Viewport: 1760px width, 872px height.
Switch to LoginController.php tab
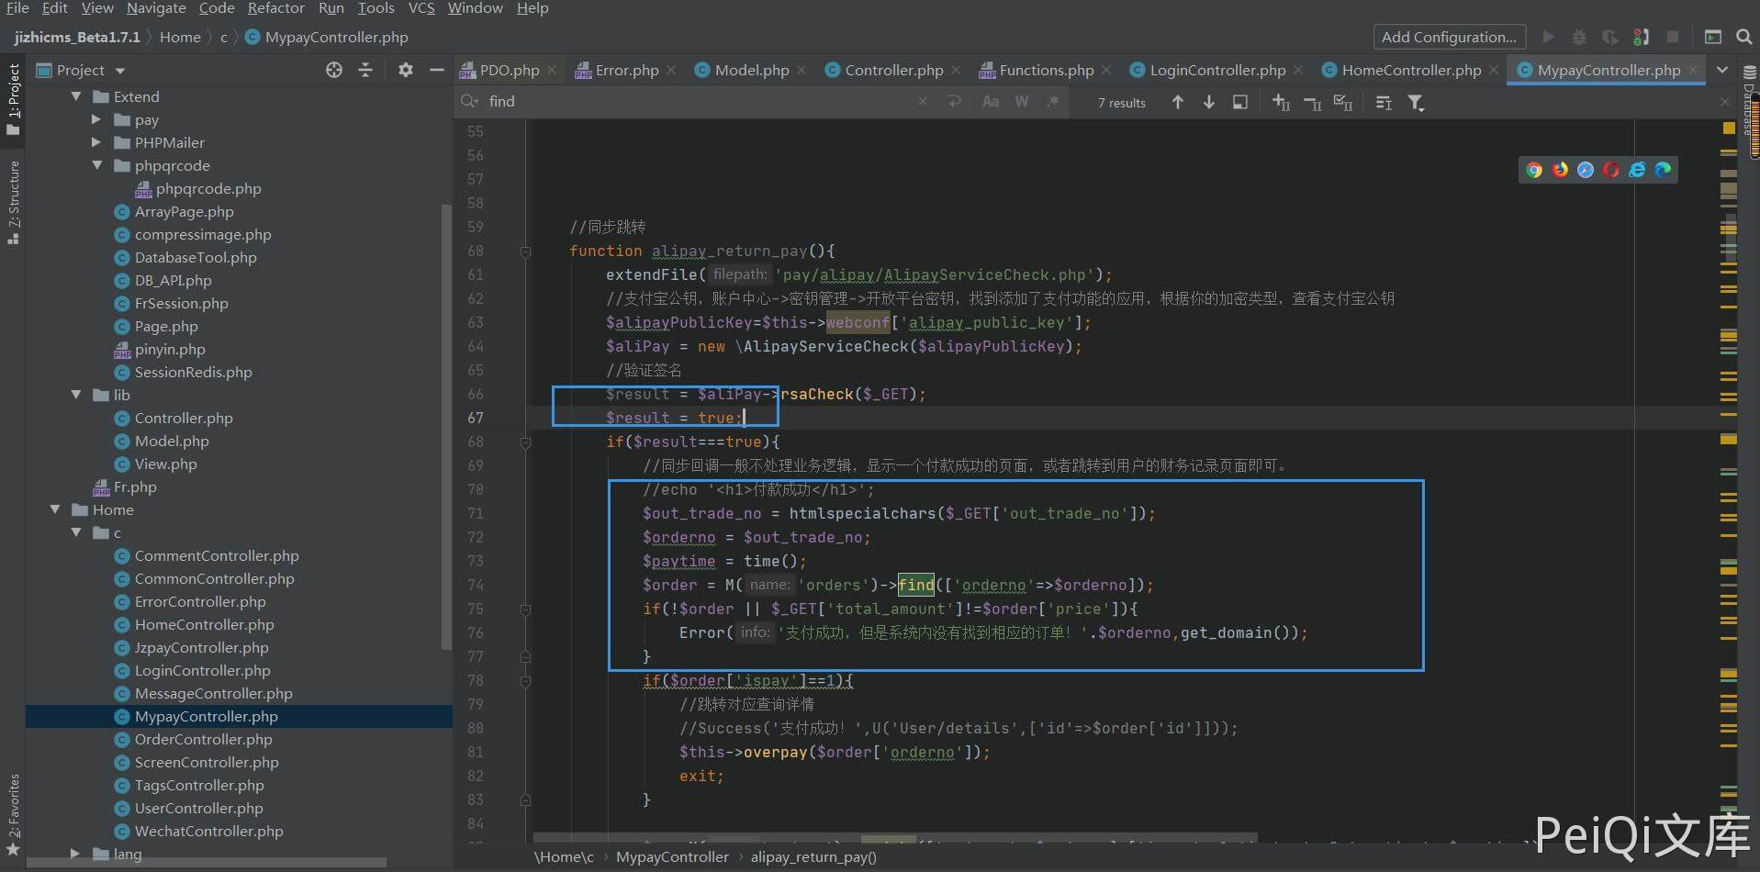(x=1217, y=70)
